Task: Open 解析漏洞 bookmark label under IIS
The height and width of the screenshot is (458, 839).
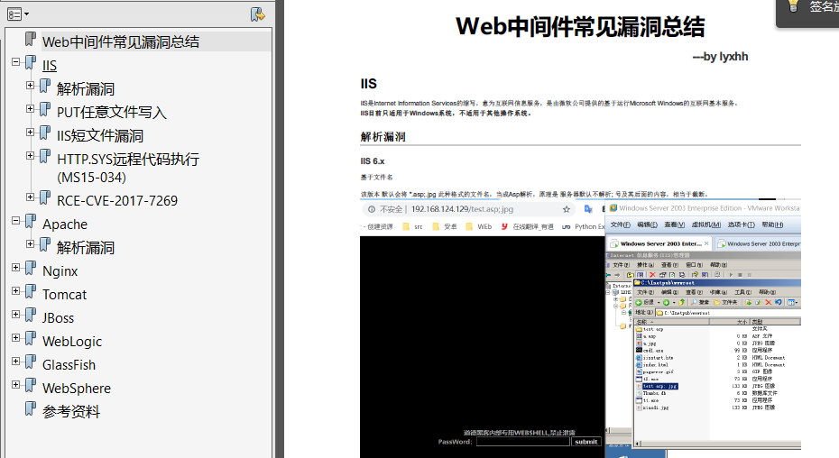Action: point(86,89)
